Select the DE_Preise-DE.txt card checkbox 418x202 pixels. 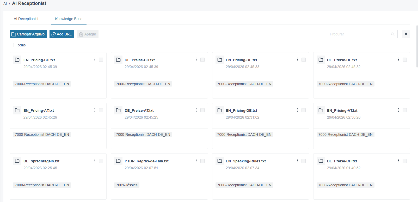click(x=405, y=60)
